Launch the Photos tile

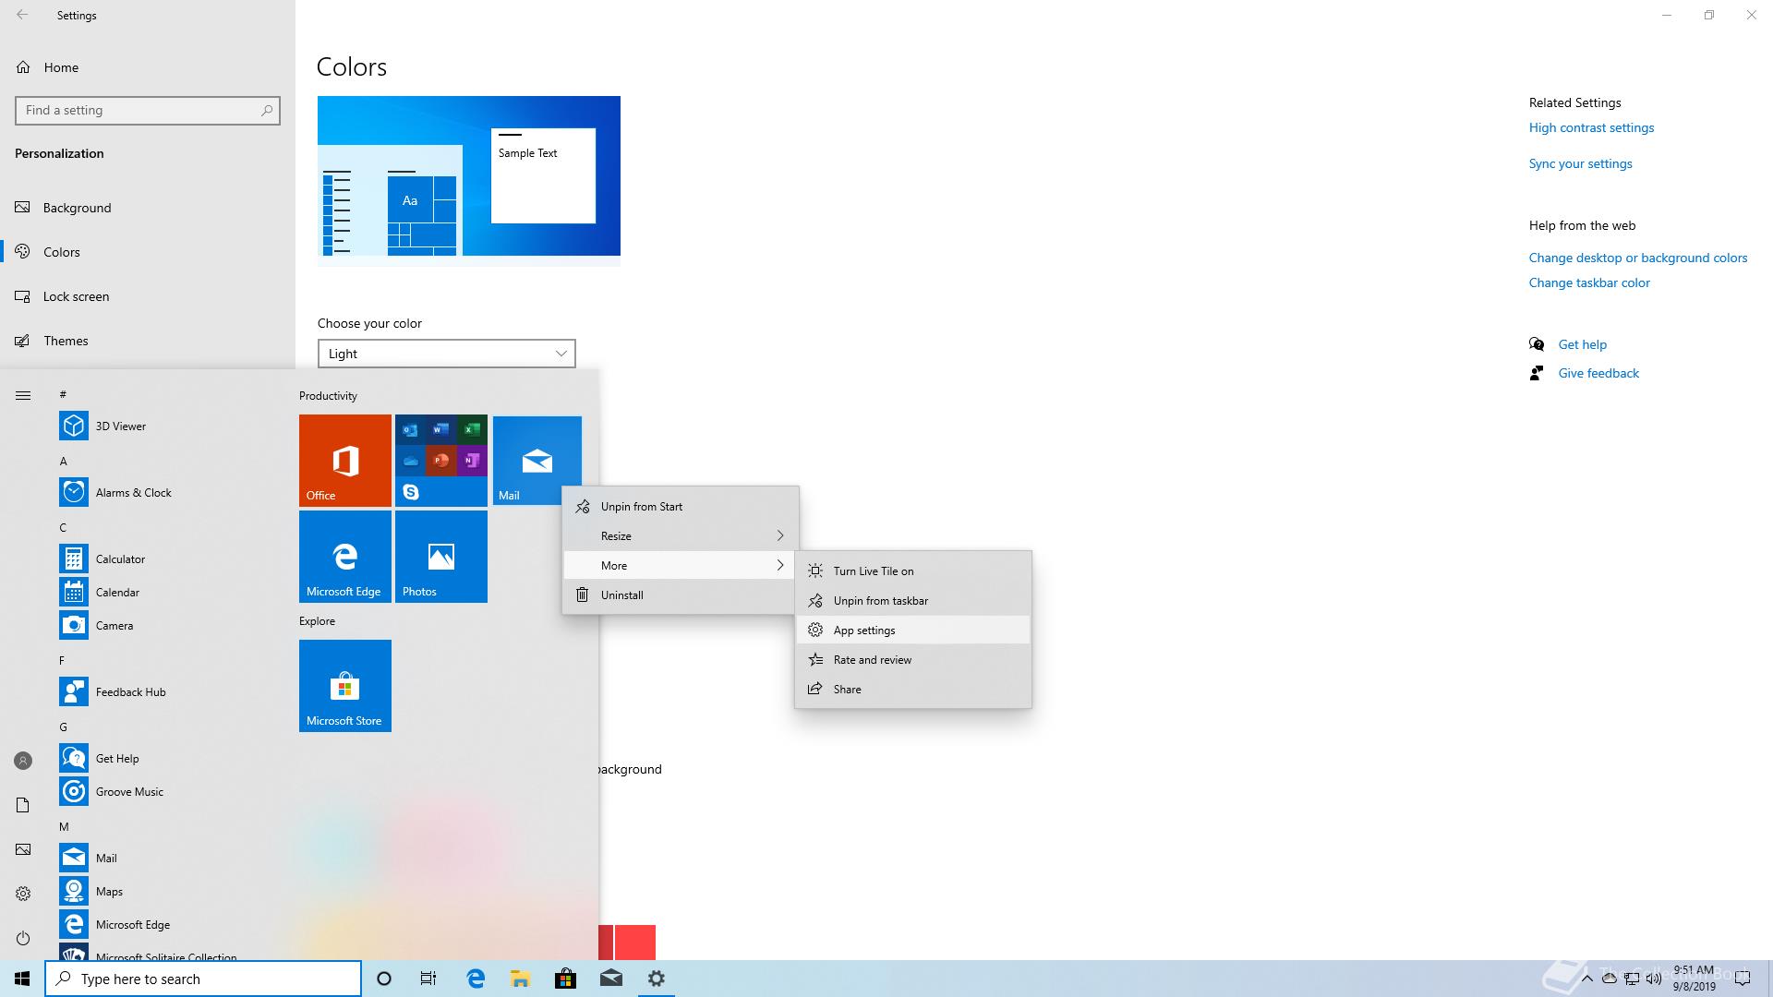440,556
